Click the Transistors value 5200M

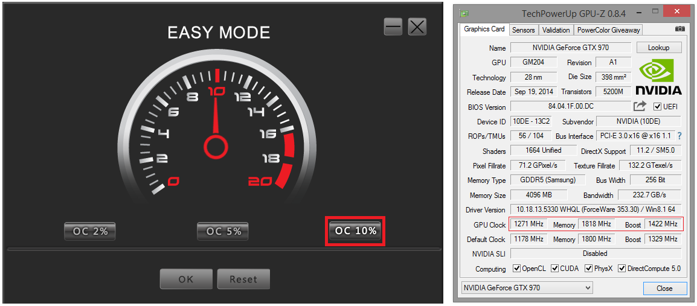[614, 92]
